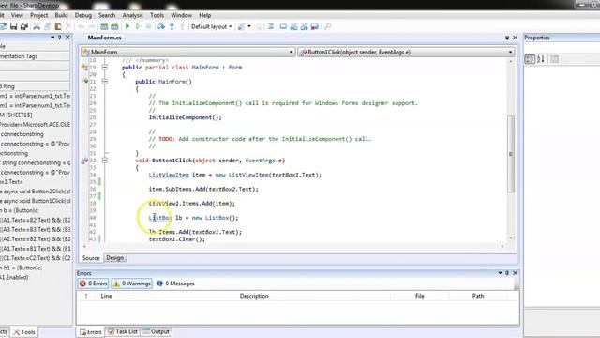Toggle the 0 Messages filter
Image resolution: width=600 pixels, height=338 pixels.
point(175,284)
